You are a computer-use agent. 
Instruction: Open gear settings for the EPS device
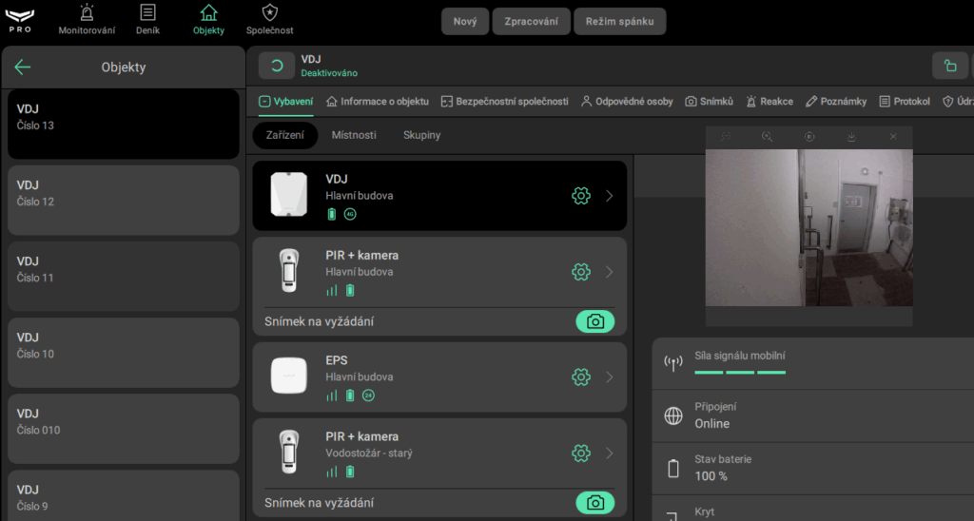(580, 377)
